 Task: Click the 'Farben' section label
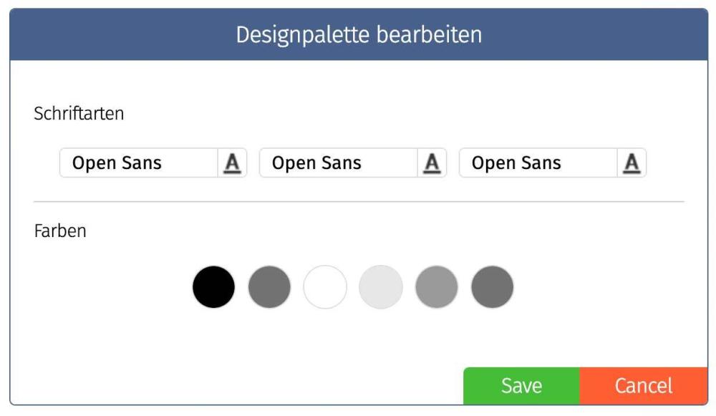(x=60, y=231)
